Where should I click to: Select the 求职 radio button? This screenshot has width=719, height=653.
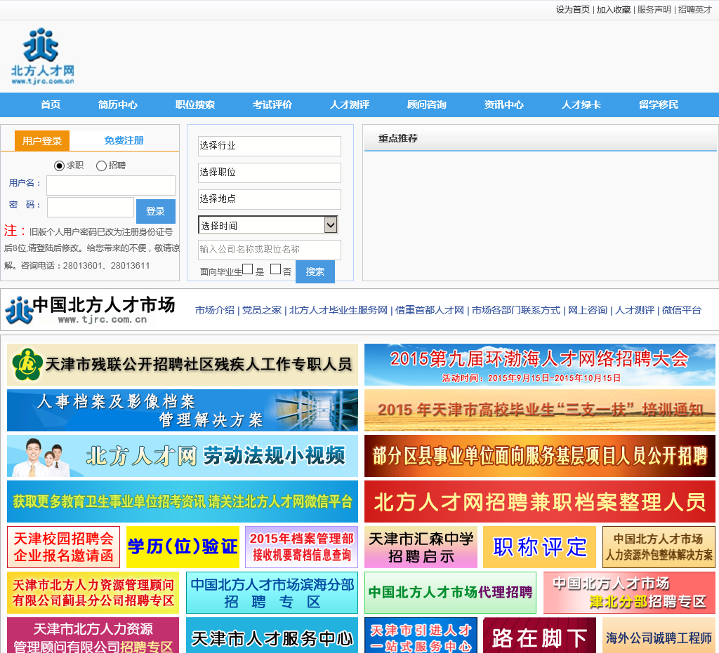click(59, 166)
